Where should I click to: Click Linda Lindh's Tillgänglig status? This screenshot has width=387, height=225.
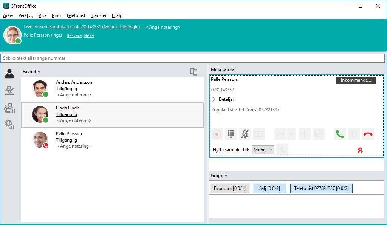(67, 114)
